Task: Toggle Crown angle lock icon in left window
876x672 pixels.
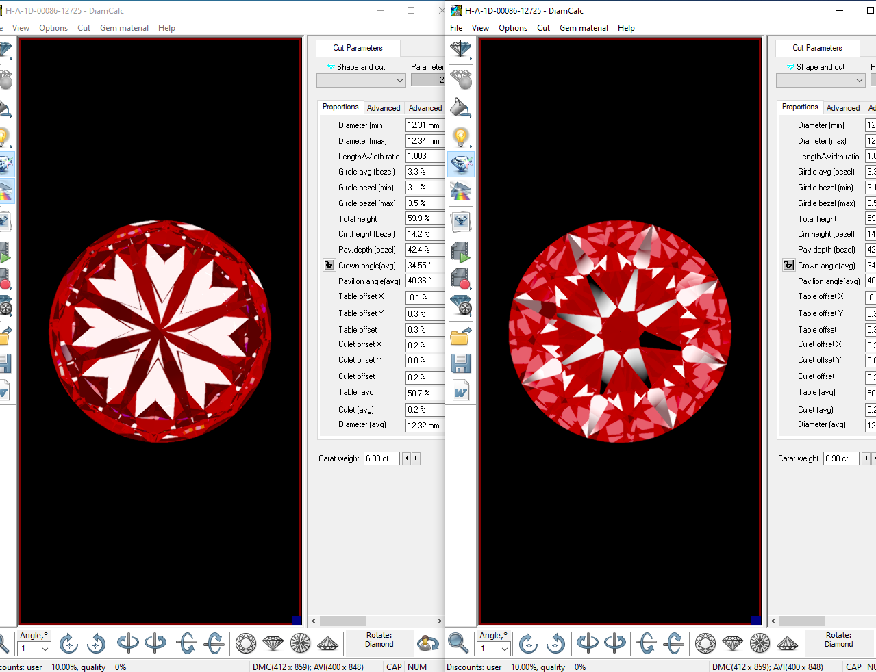Action: 329,265
